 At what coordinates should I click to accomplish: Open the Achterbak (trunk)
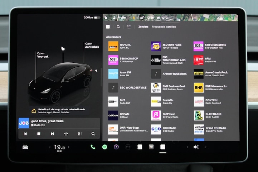pos(89,46)
